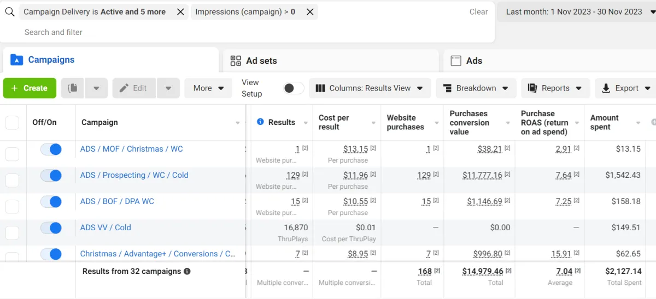Click the Results info icon
This screenshot has width=656, height=299.
[x=261, y=122]
